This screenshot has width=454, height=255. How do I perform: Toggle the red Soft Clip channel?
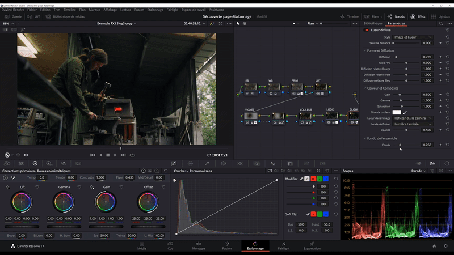click(x=313, y=214)
